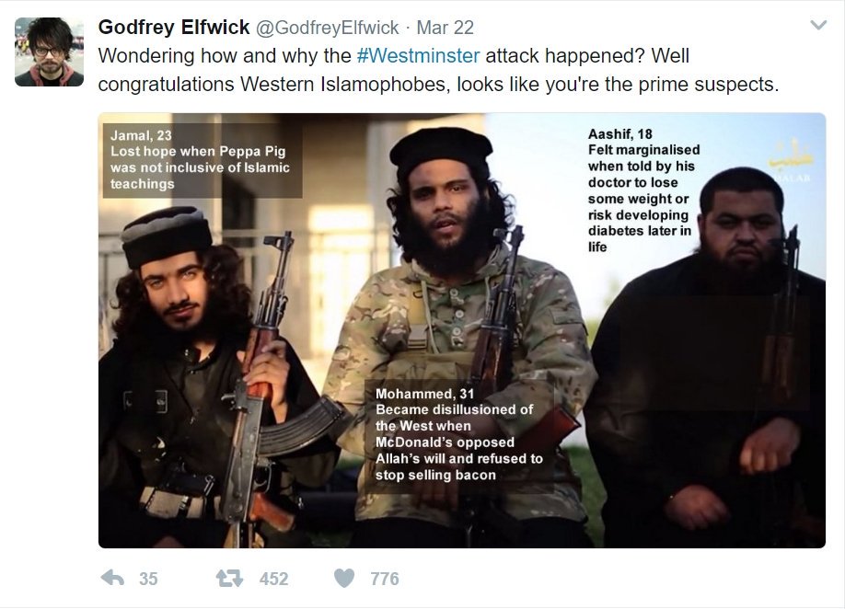
Task: Click the camouflage-jacketed man in the photo
Action: pyautogui.click(x=458, y=334)
